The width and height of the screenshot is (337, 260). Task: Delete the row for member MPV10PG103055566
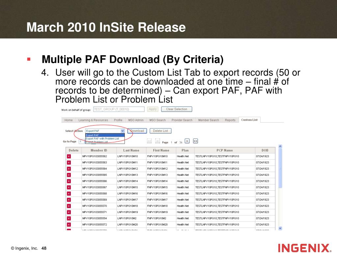(x=69, y=181)
